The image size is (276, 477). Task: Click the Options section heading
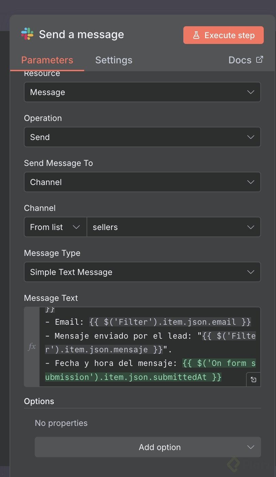point(39,401)
